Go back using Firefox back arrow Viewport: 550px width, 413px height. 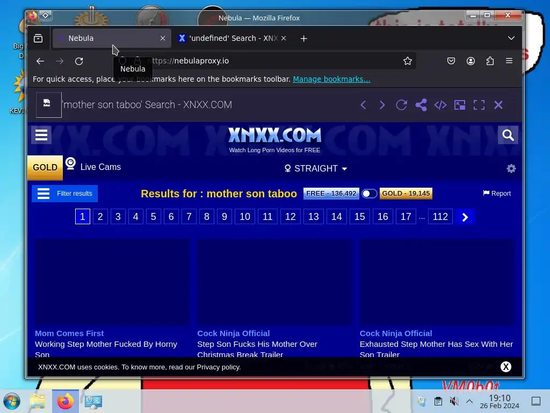pyautogui.click(x=40, y=61)
